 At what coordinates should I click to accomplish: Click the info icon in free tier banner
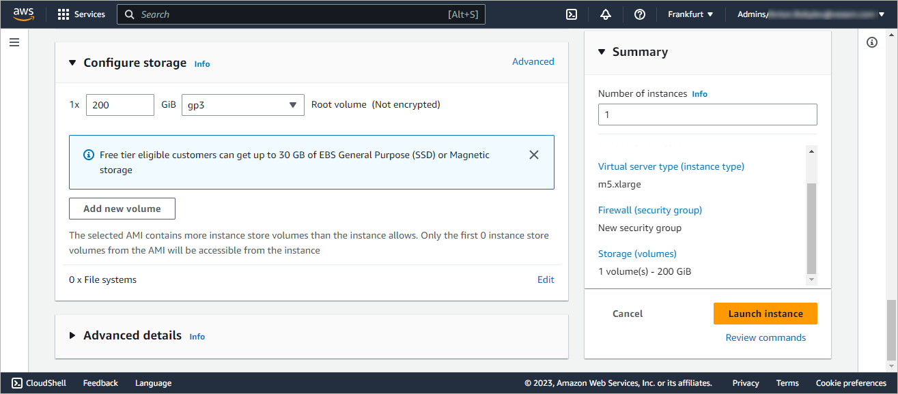pyautogui.click(x=88, y=155)
